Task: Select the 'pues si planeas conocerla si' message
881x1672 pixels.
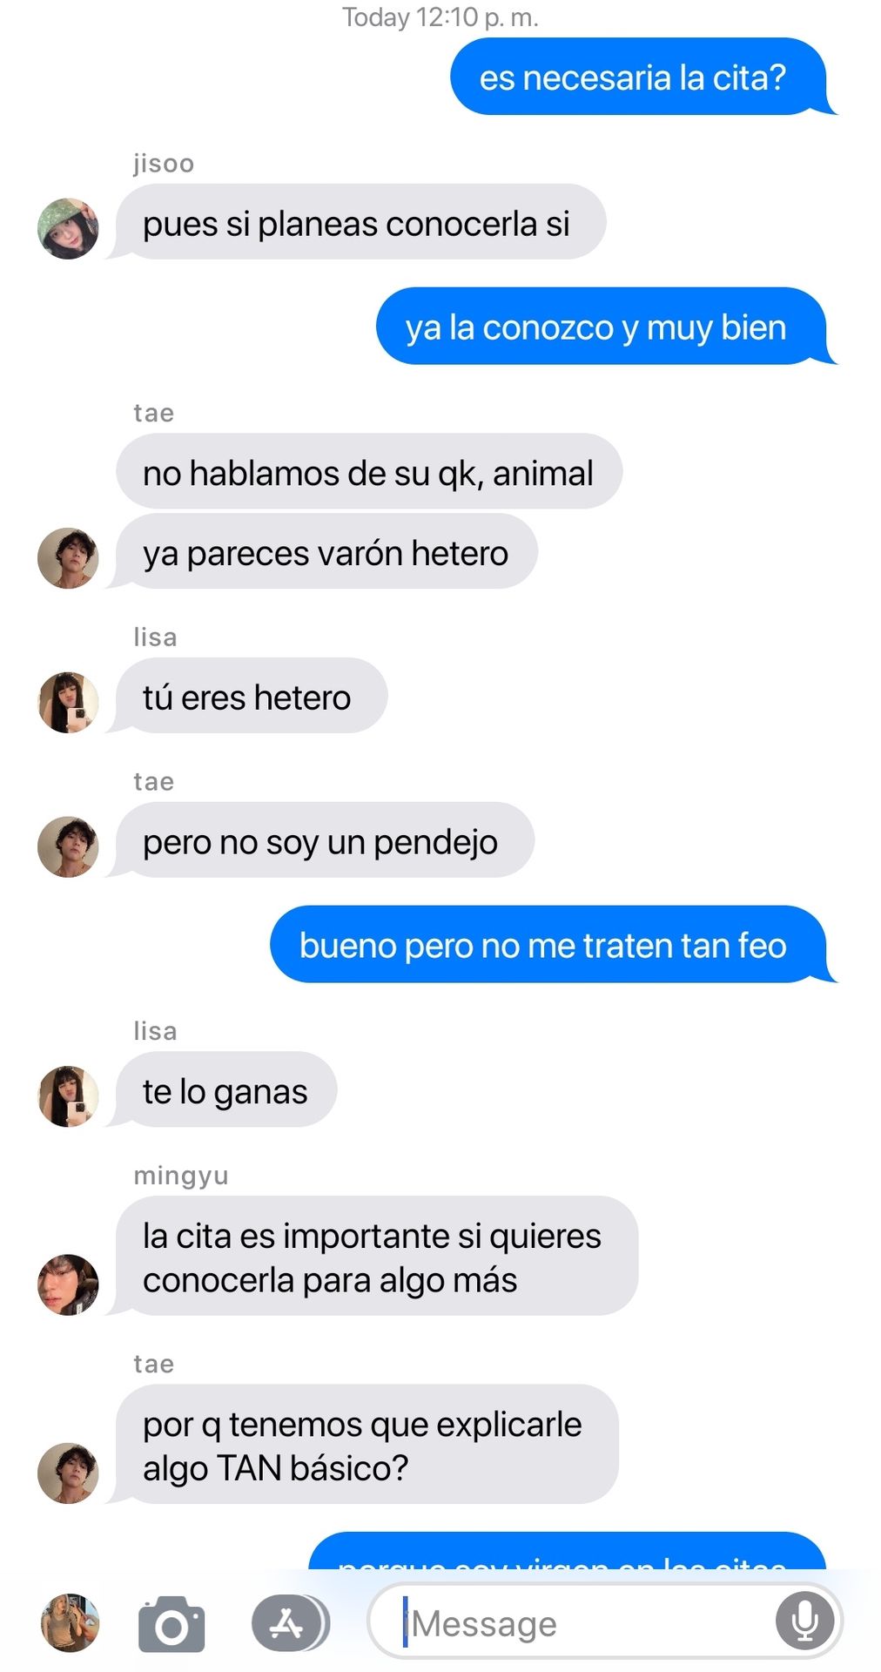Action: tap(357, 222)
